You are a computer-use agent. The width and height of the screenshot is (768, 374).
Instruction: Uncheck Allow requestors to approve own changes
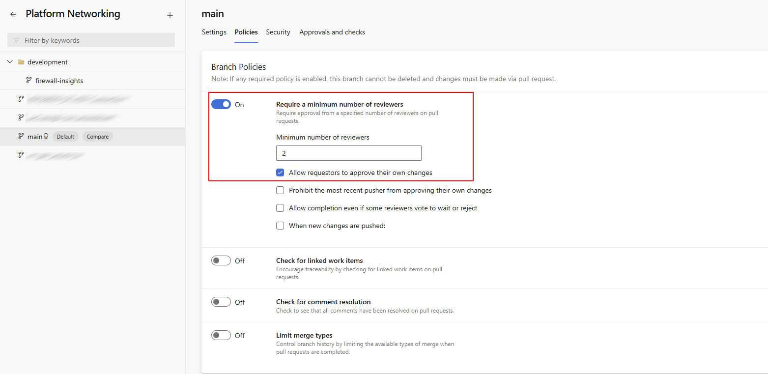pyautogui.click(x=280, y=173)
